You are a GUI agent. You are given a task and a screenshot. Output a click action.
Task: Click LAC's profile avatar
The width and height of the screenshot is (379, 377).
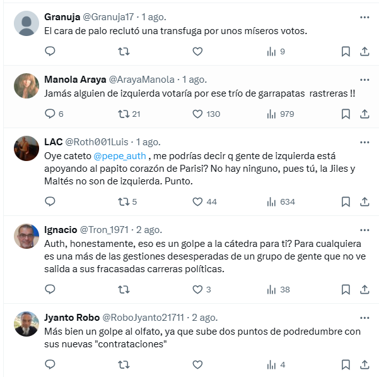click(26, 149)
